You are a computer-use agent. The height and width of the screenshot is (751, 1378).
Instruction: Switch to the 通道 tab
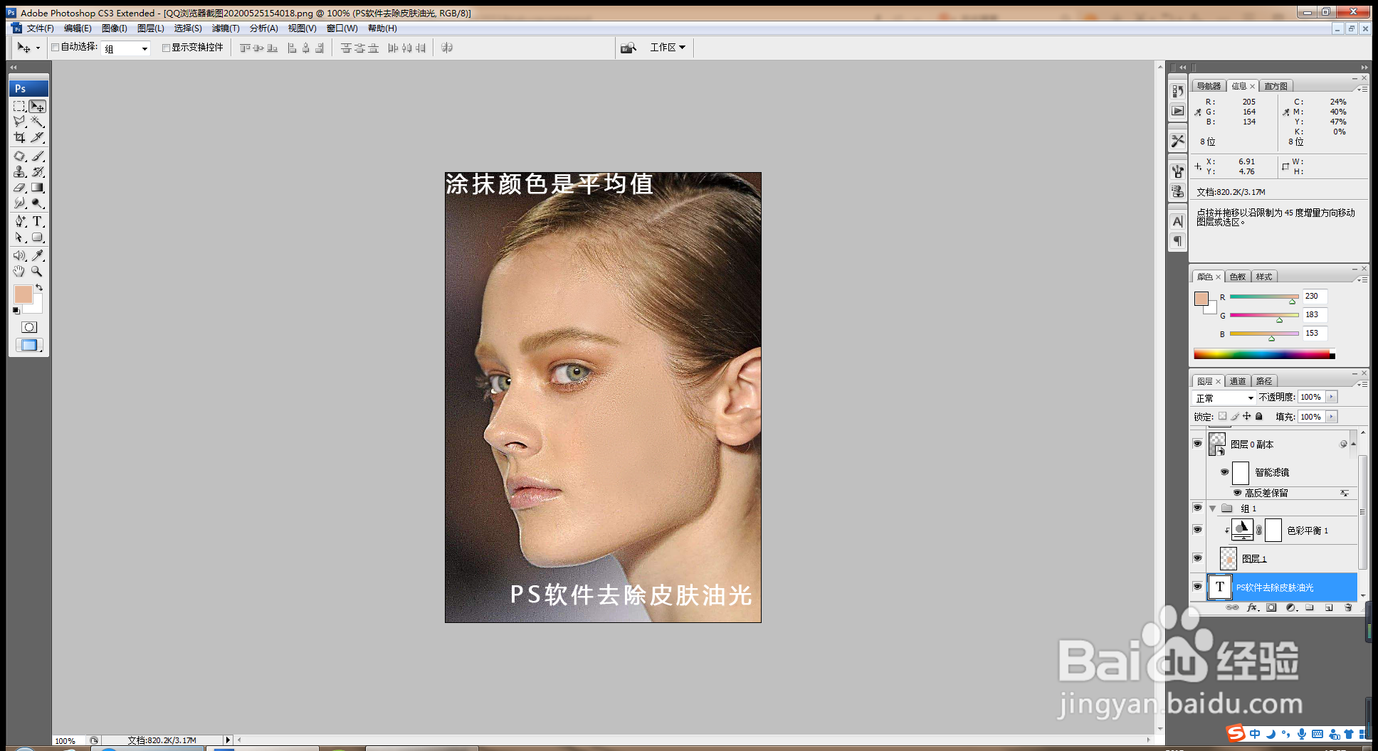(1238, 381)
